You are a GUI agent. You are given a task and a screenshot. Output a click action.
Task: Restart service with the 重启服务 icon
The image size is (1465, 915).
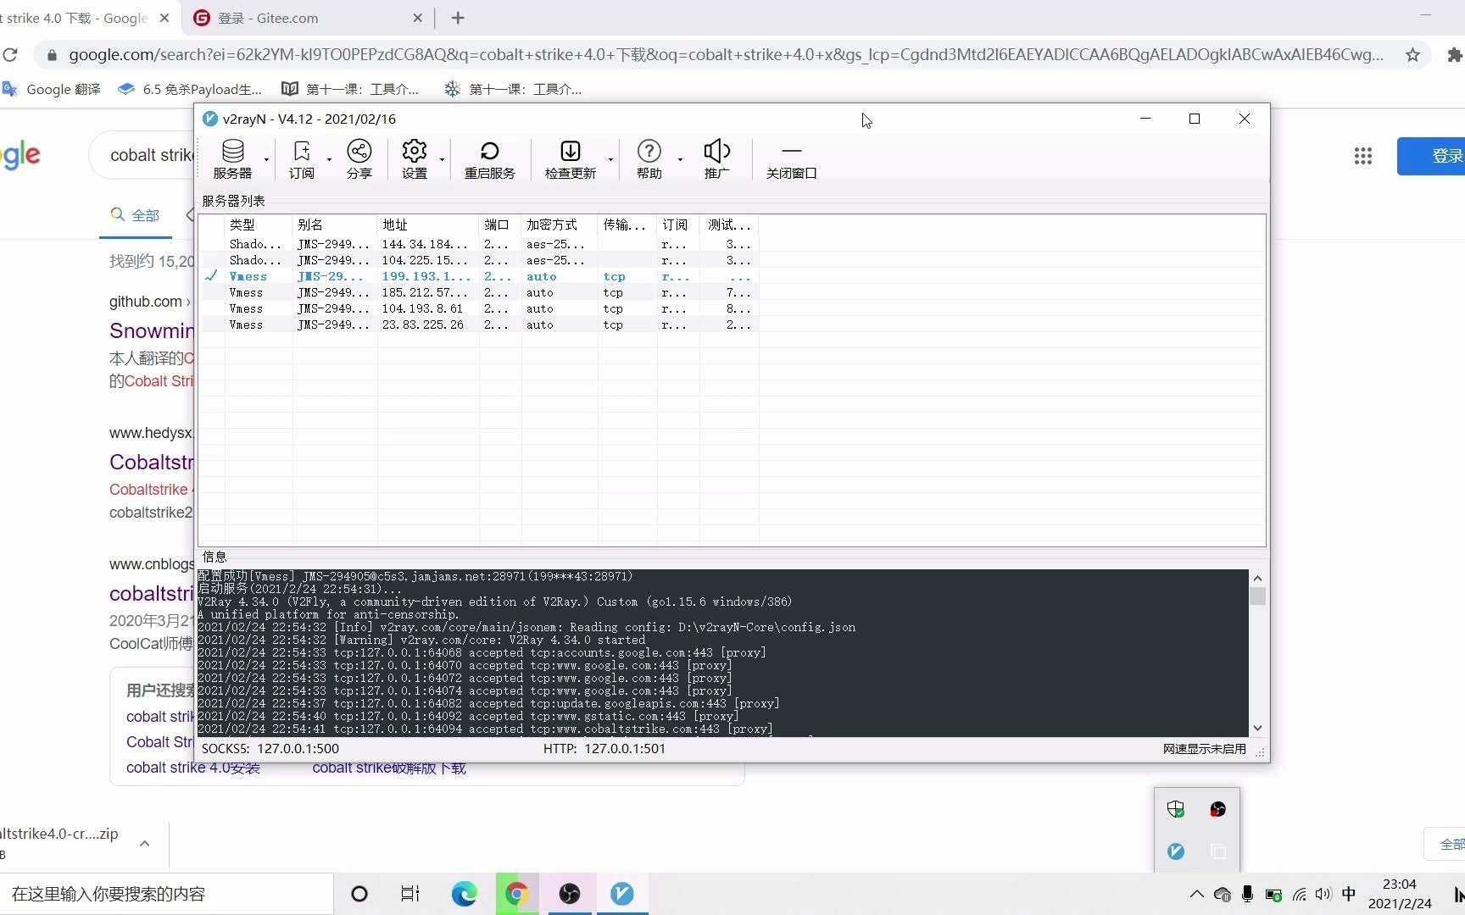click(x=489, y=159)
